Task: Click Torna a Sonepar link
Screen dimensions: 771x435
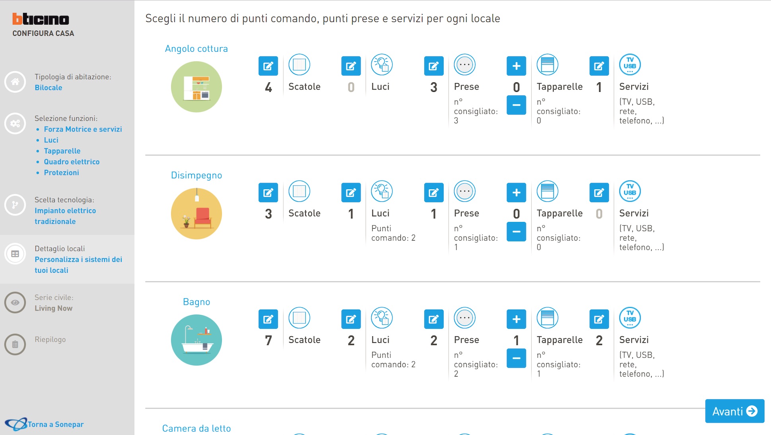Action: click(x=55, y=424)
